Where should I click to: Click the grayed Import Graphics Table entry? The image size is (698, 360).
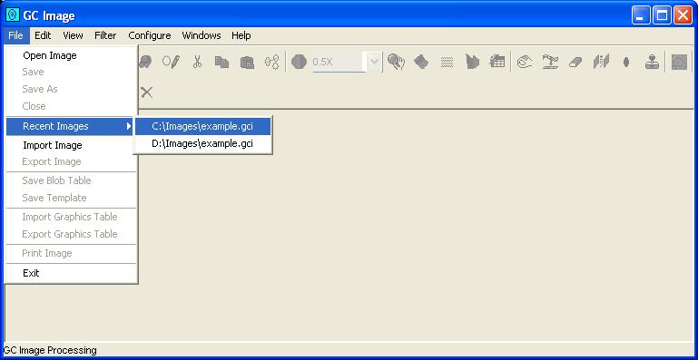point(70,217)
